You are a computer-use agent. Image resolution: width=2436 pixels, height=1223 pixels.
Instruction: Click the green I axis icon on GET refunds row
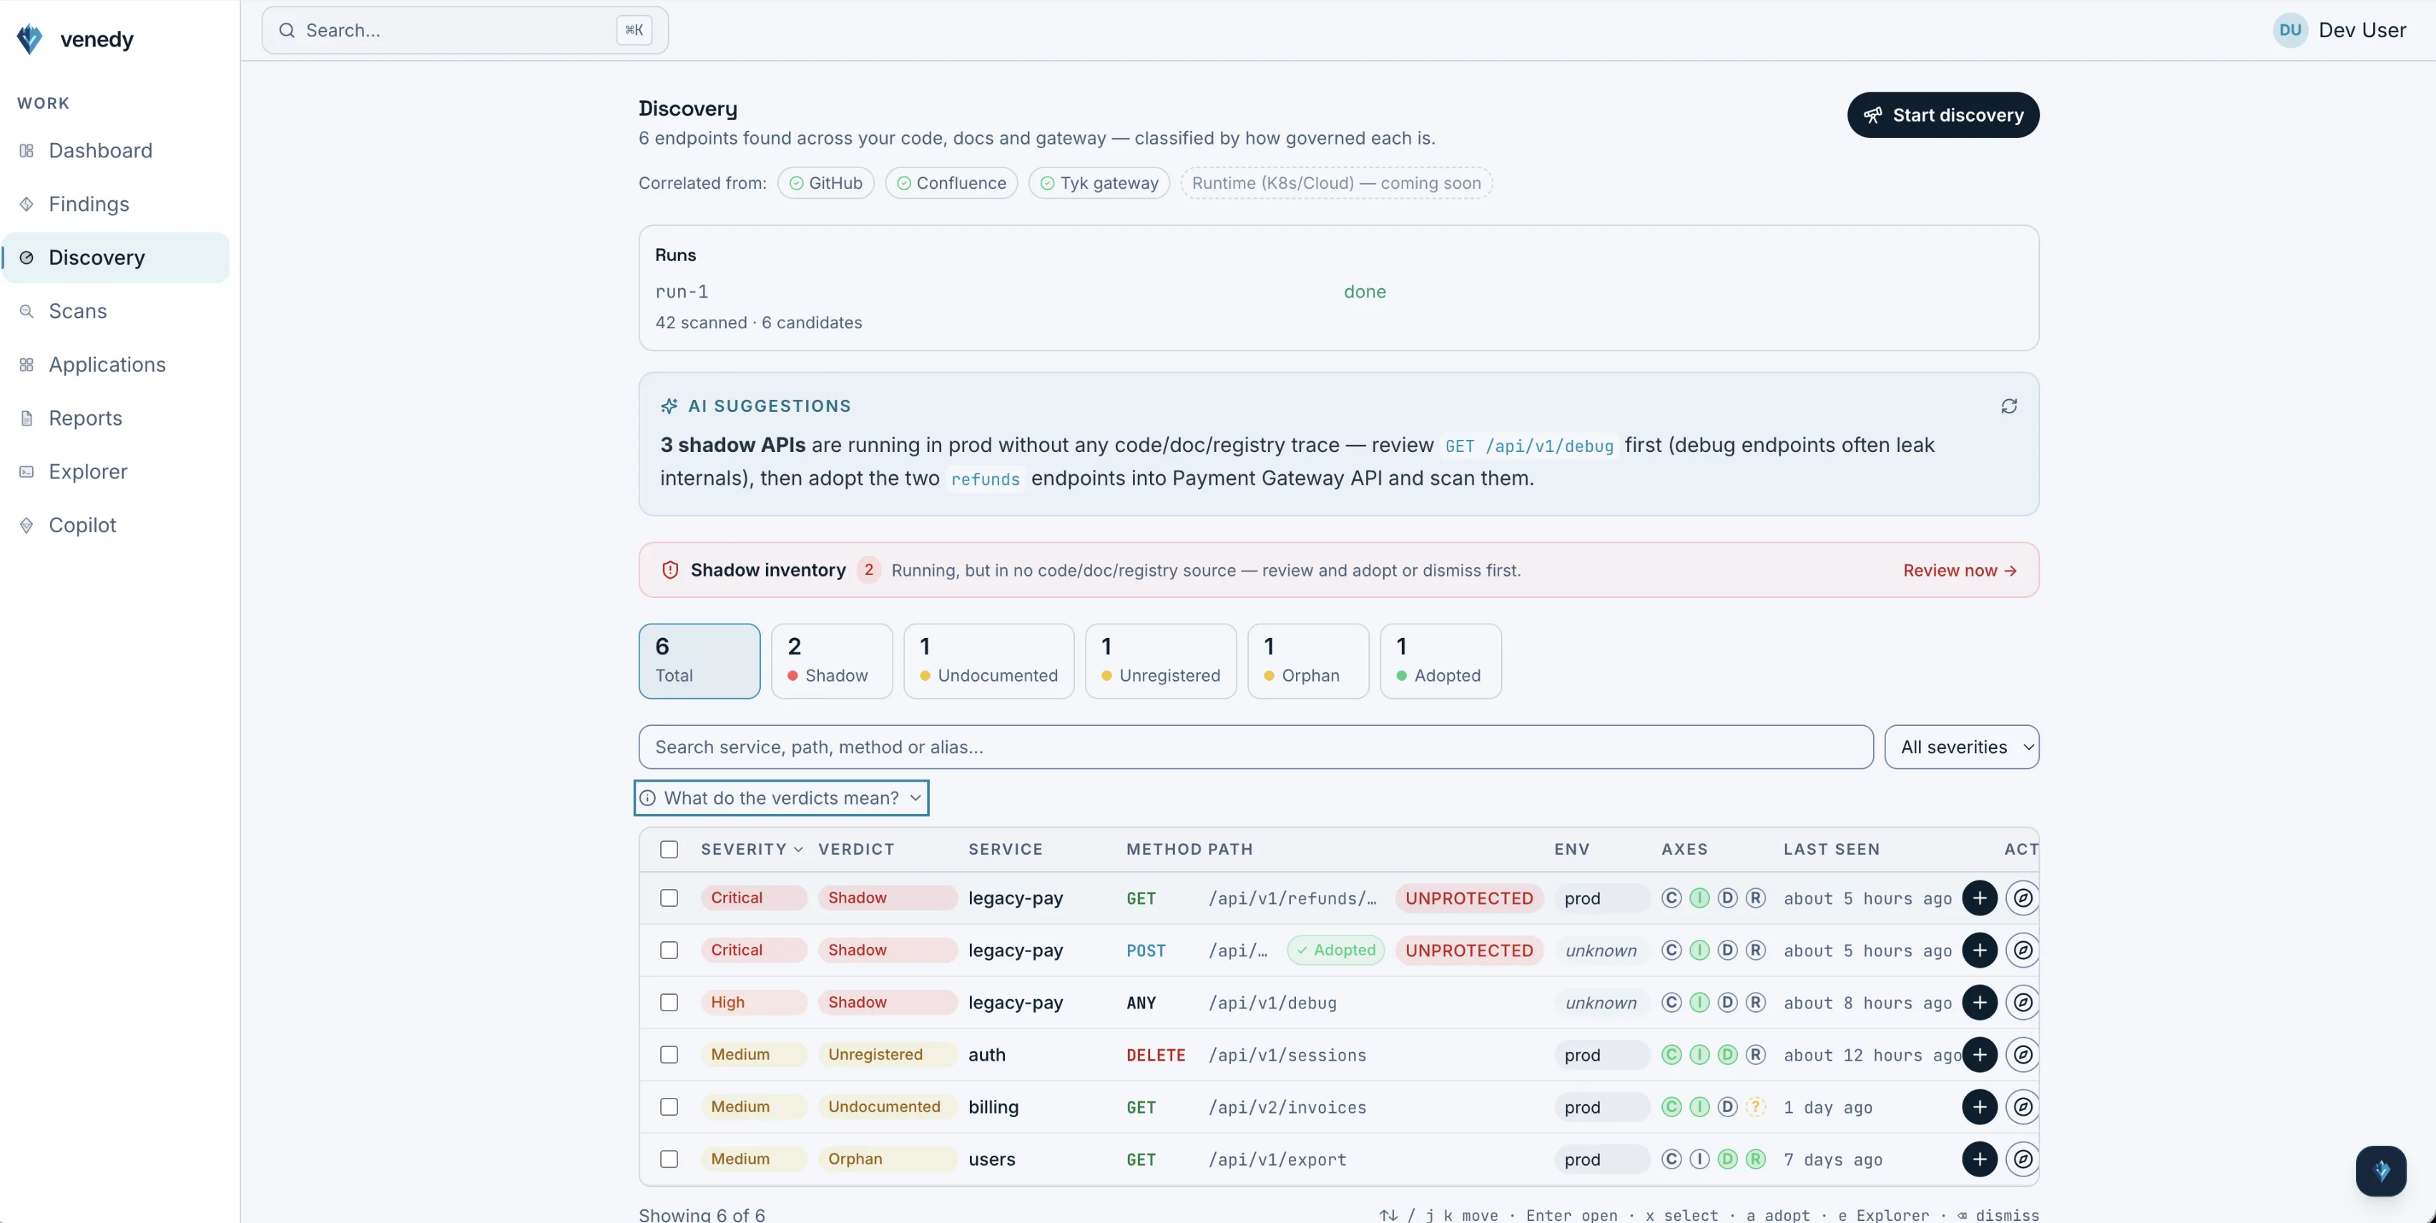click(x=1699, y=898)
